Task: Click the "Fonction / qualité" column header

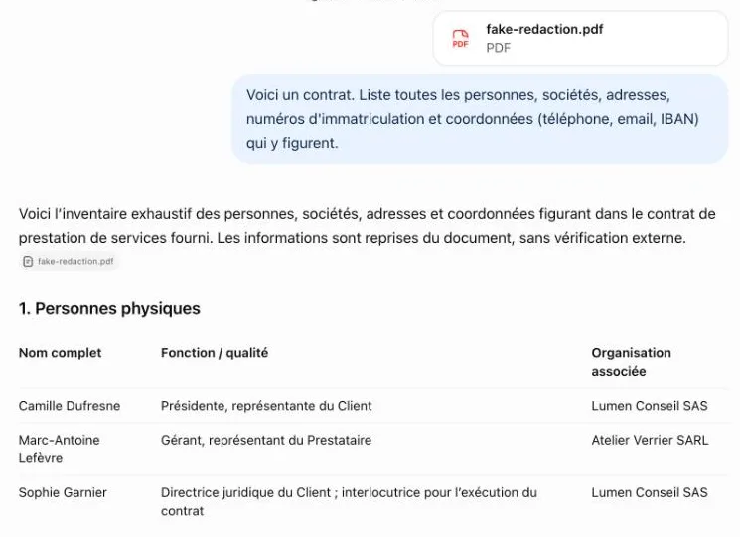Action: coord(215,353)
